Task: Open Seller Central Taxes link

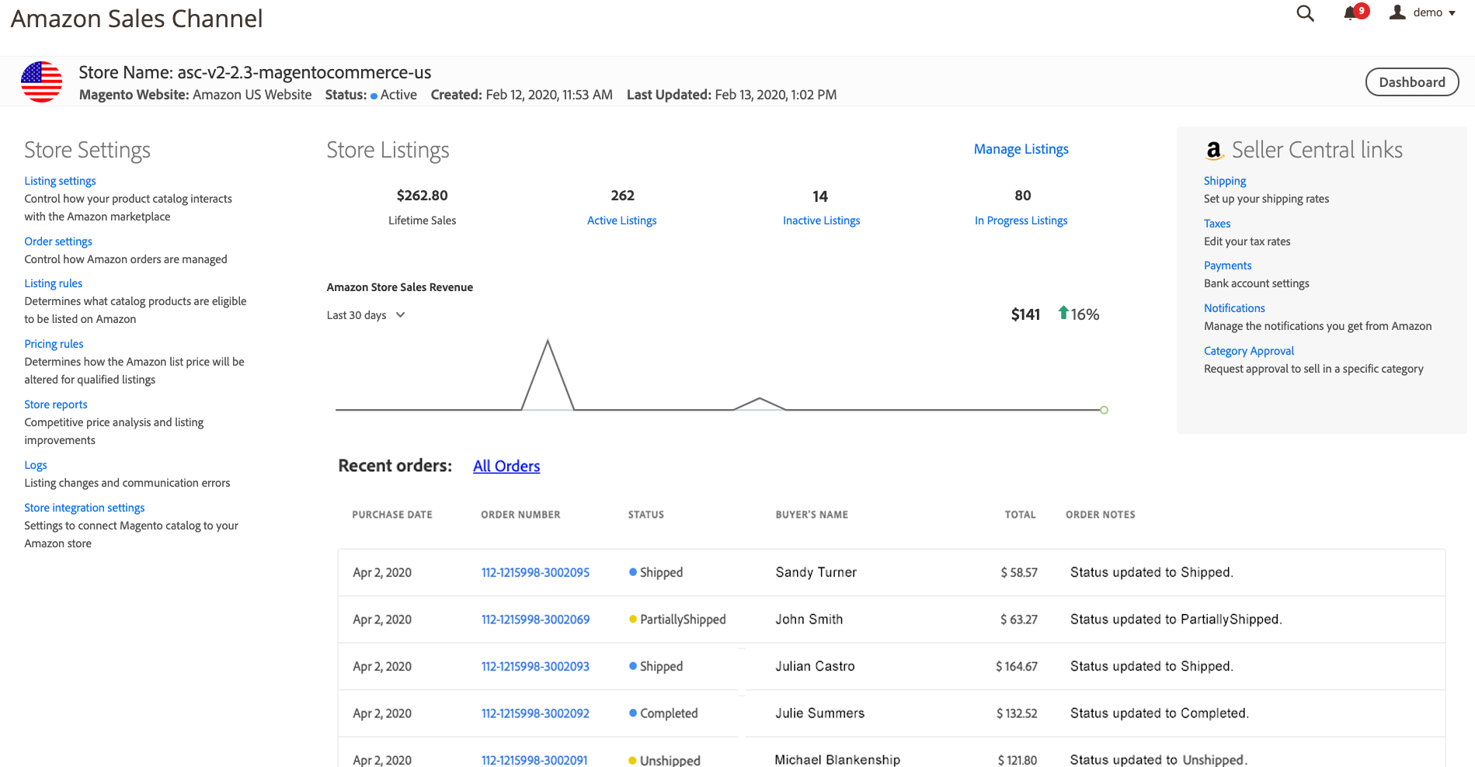Action: coord(1217,224)
